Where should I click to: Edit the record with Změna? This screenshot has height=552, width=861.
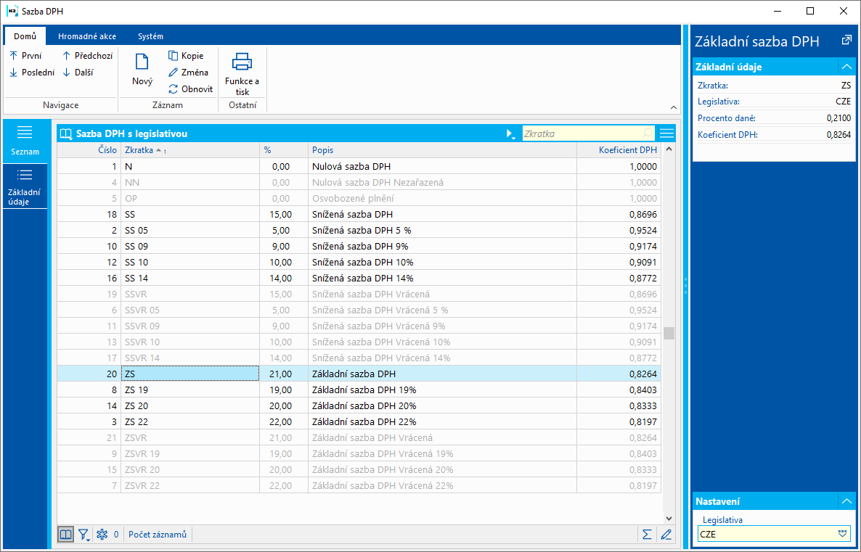click(188, 72)
